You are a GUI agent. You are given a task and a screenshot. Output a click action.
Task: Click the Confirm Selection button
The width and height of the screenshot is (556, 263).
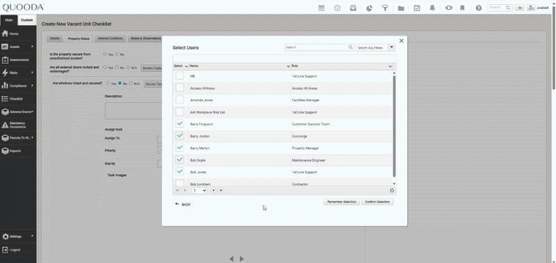pyautogui.click(x=377, y=202)
